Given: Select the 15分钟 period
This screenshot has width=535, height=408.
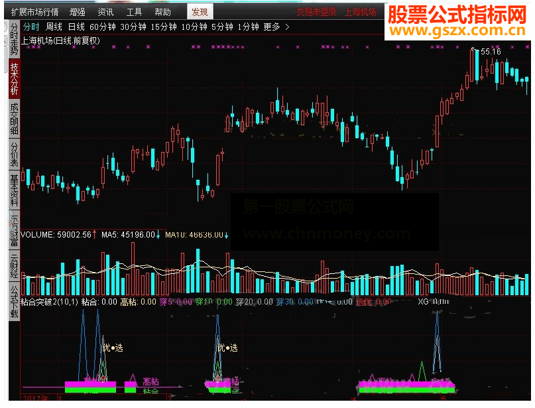Looking at the screenshot, I should click(x=164, y=27).
